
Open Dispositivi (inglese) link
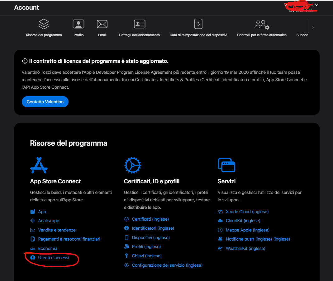[x=151, y=237]
